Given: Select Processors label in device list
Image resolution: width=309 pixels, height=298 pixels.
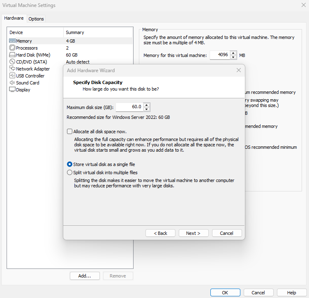Looking at the screenshot, I should 27,48.
